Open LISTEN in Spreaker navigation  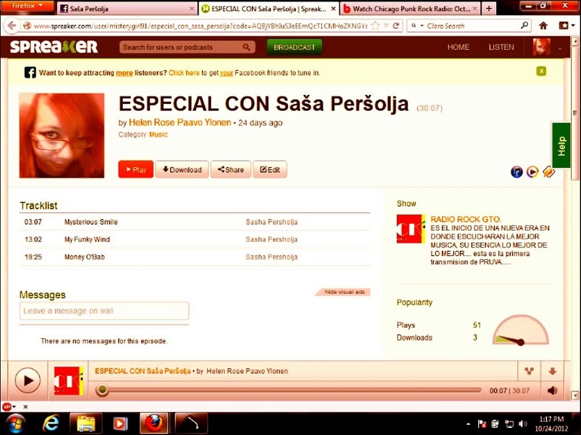(501, 47)
